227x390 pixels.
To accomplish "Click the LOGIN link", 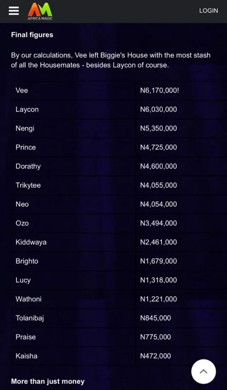I will [x=209, y=11].
